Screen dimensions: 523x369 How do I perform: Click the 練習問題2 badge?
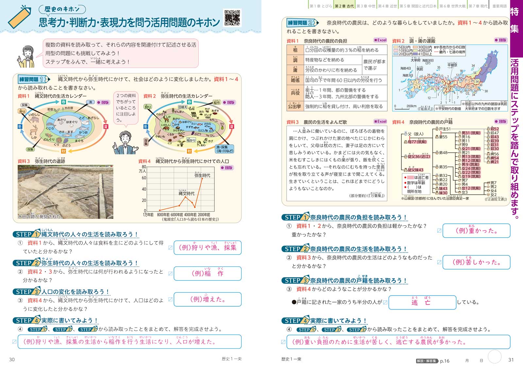pyautogui.click(x=302, y=23)
